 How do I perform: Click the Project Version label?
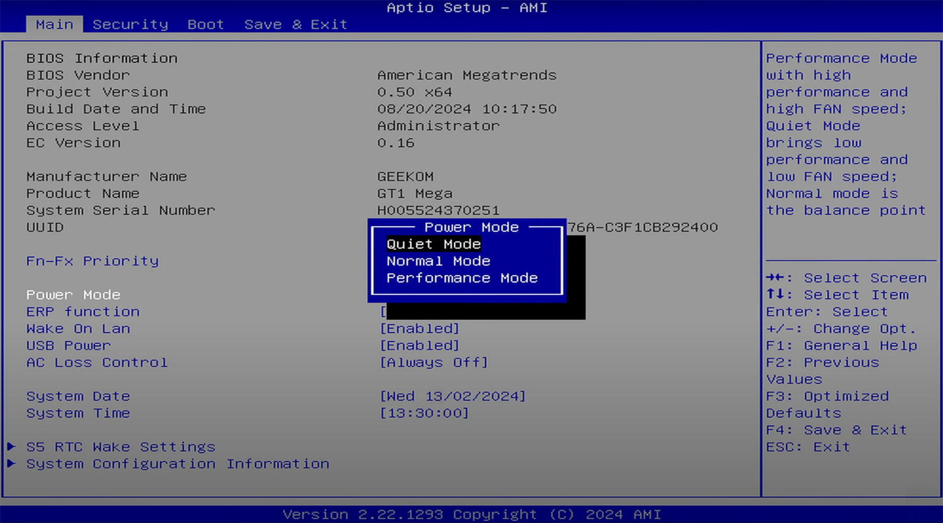pos(97,92)
